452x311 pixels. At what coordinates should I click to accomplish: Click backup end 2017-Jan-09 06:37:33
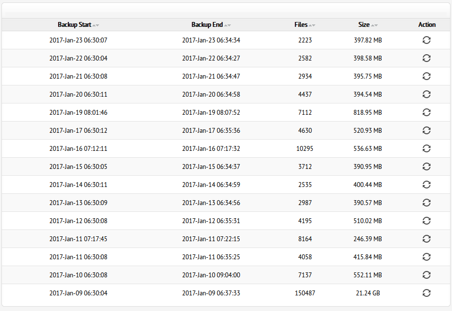coord(211,293)
